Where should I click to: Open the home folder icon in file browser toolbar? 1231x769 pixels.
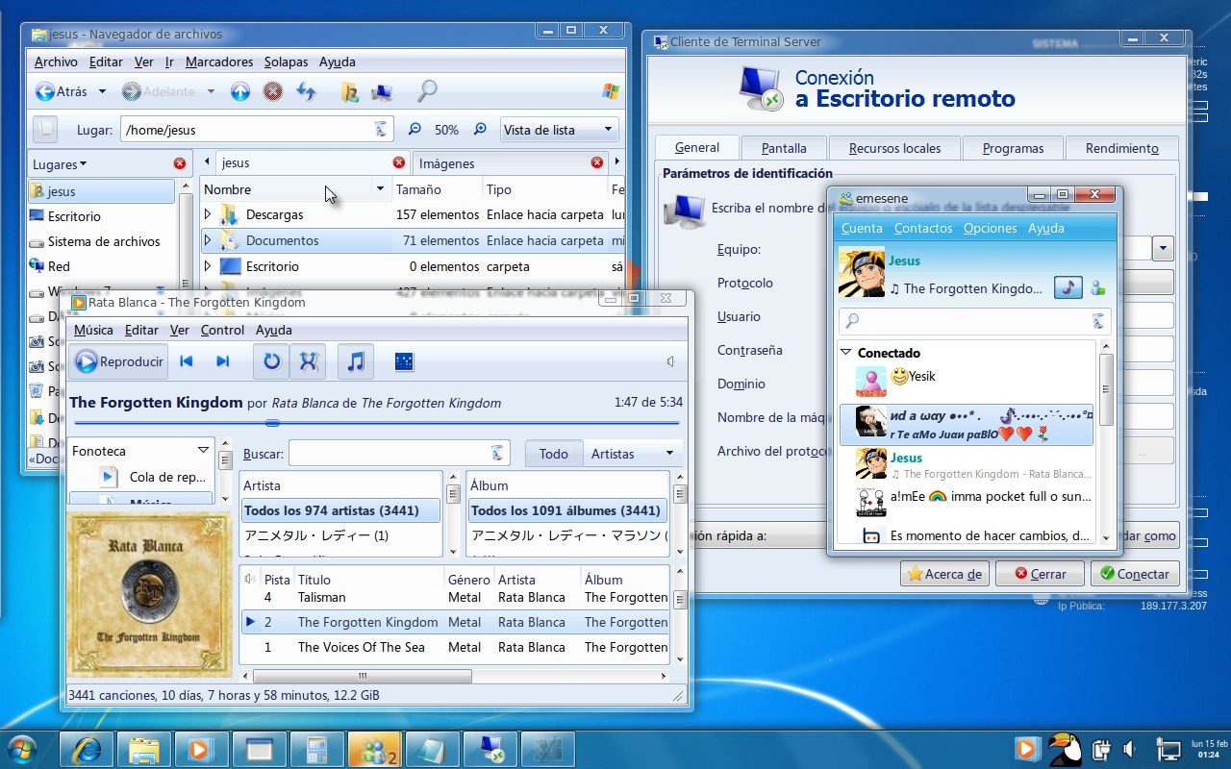[x=350, y=91]
